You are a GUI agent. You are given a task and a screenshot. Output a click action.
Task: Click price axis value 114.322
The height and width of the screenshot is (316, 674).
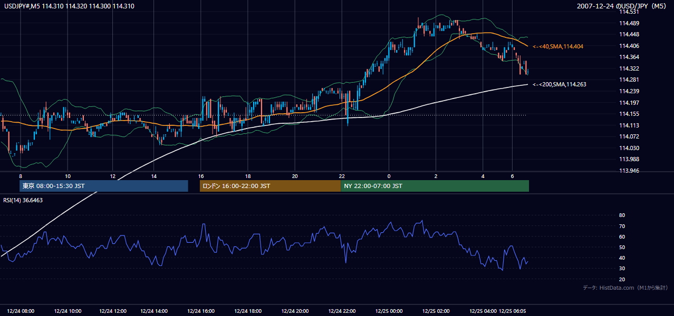click(x=629, y=68)
